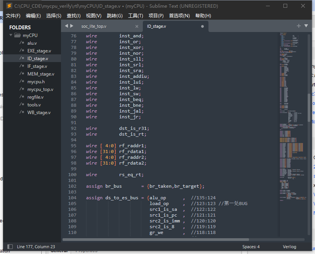Click the Sublime Text app icon
The width and height of the screenshot is (315, 254).
point(9,6)
